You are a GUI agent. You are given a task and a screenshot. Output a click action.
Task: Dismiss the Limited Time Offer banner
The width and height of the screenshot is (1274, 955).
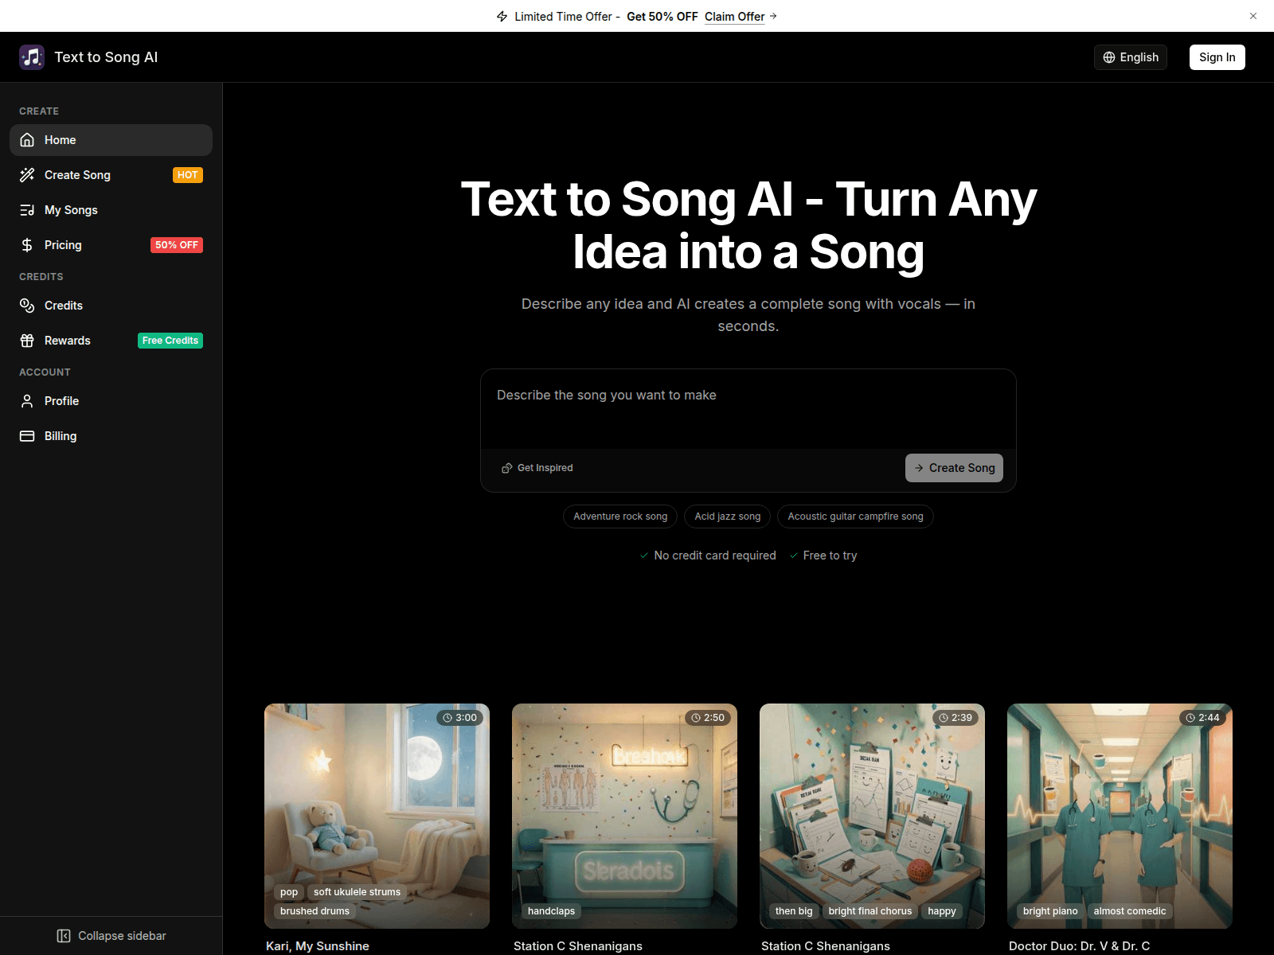1253,16
